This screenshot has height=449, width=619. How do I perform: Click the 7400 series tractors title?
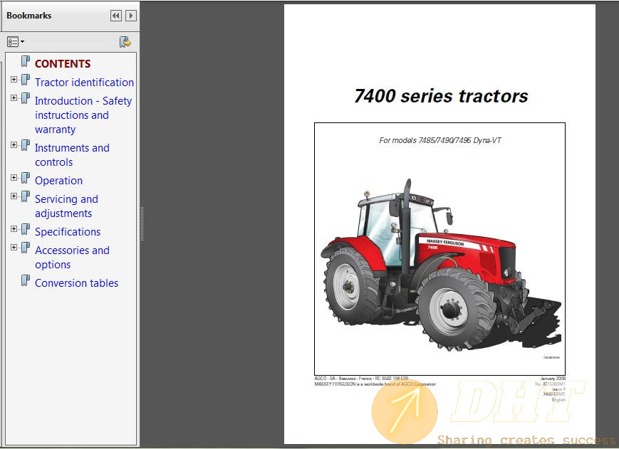tap(441, 96)
